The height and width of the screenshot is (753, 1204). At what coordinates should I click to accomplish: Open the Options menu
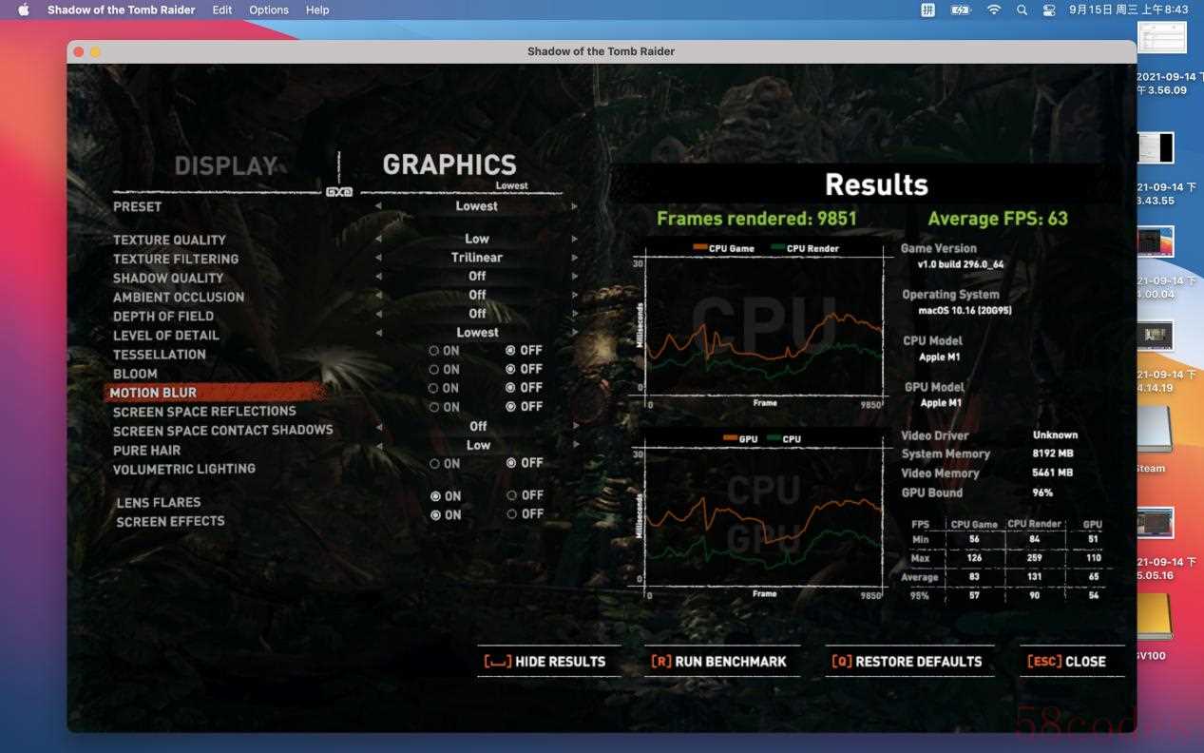[x=269, y=10]
